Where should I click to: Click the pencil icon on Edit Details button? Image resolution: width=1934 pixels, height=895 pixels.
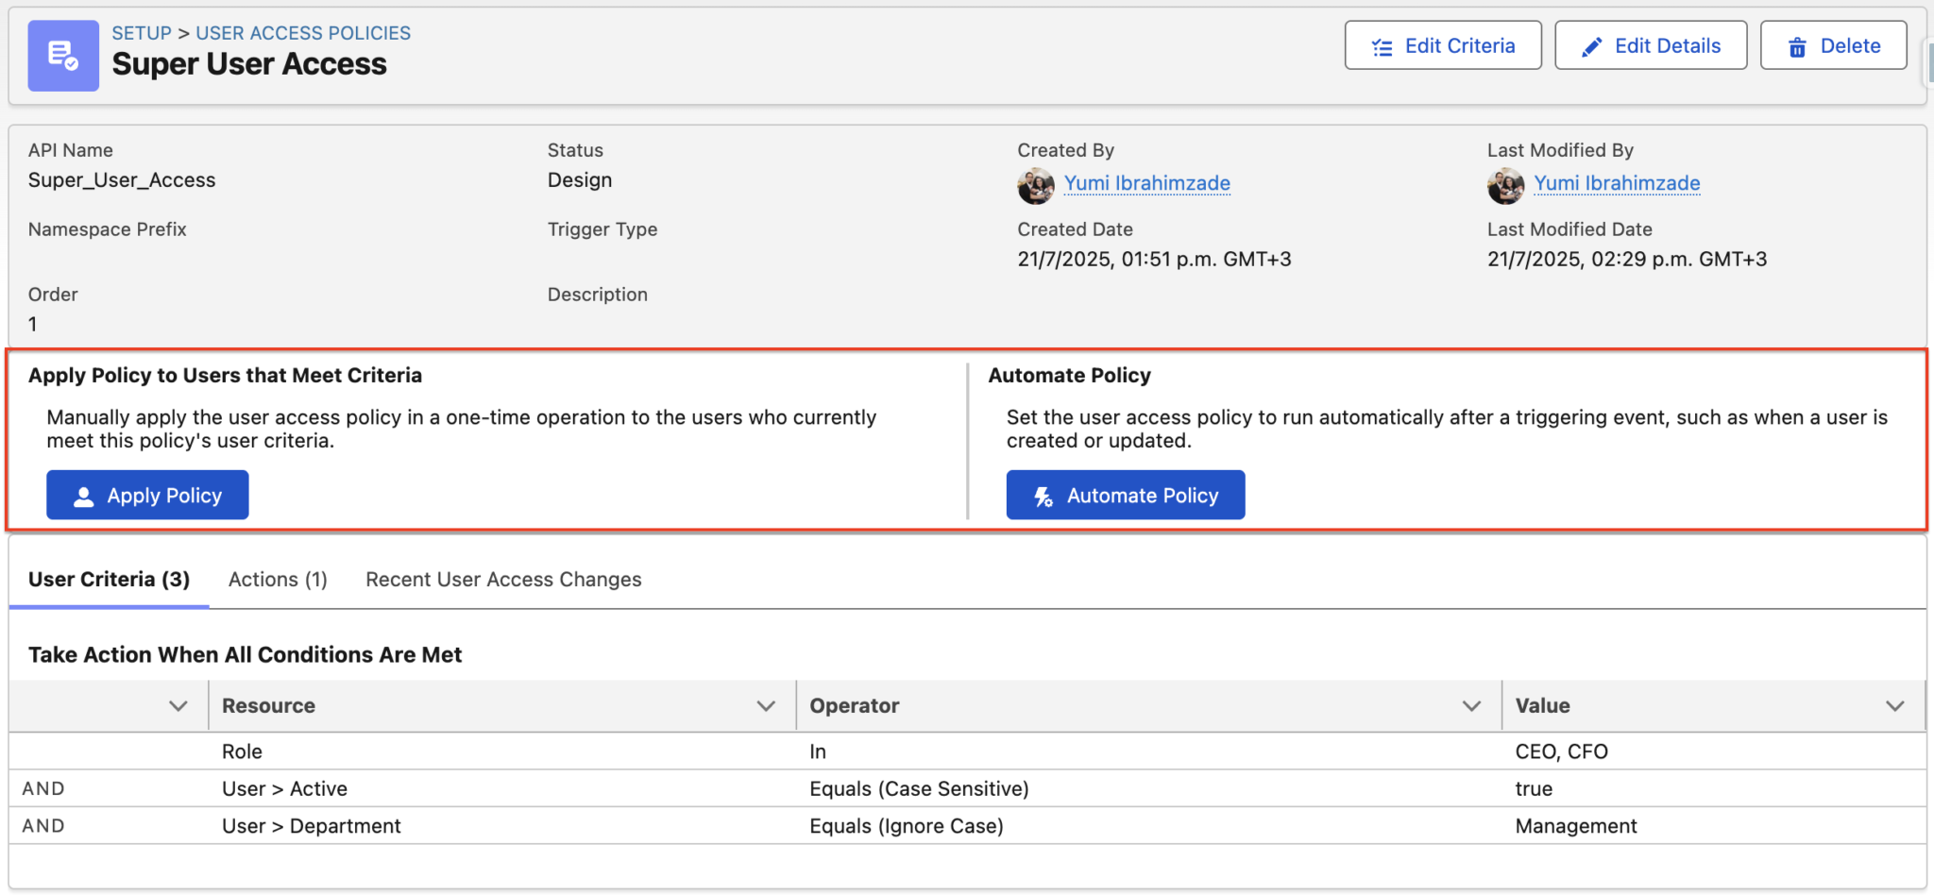1593,44
